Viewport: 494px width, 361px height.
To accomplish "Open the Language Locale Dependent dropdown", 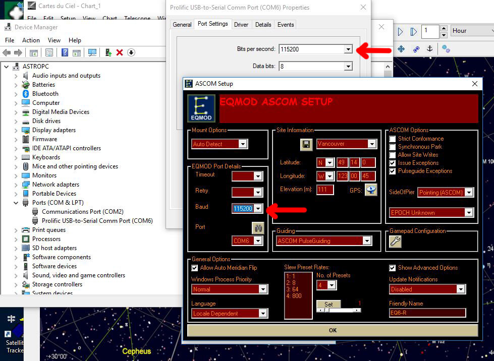I will 263,314.
